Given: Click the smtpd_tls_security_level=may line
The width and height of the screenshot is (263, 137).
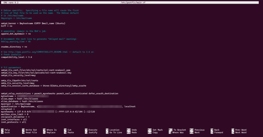Looking at the screenshot, I should click(18, 75).
